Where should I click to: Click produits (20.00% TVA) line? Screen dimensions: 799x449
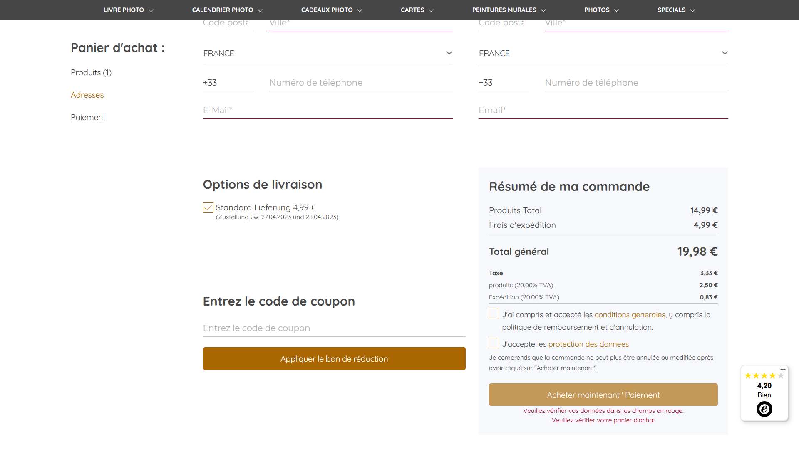click(x=603, y=285)
